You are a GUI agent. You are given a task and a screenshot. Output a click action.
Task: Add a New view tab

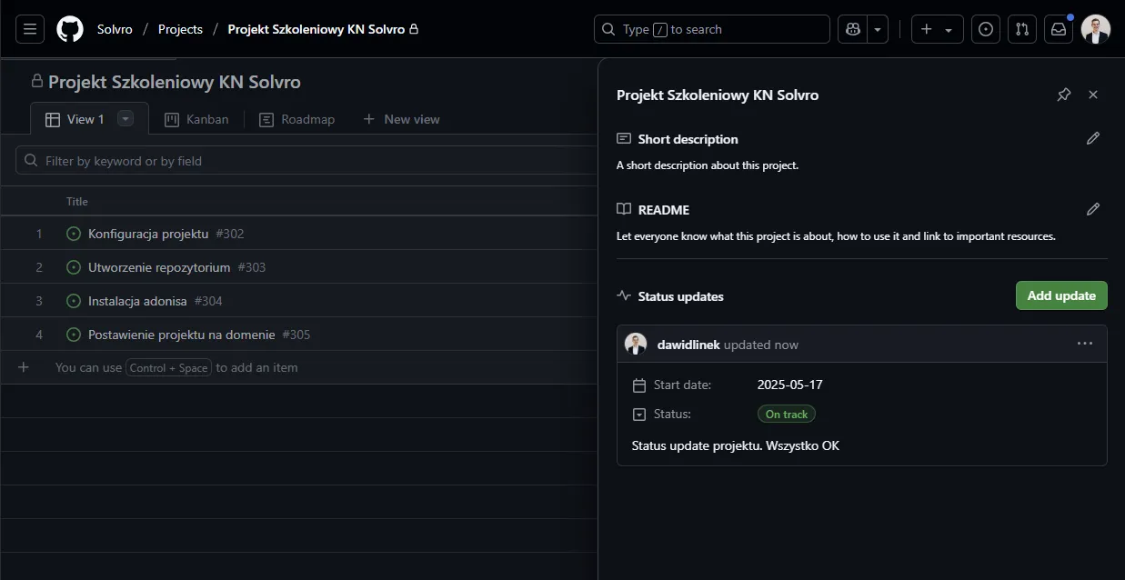[x=401, y=119]
